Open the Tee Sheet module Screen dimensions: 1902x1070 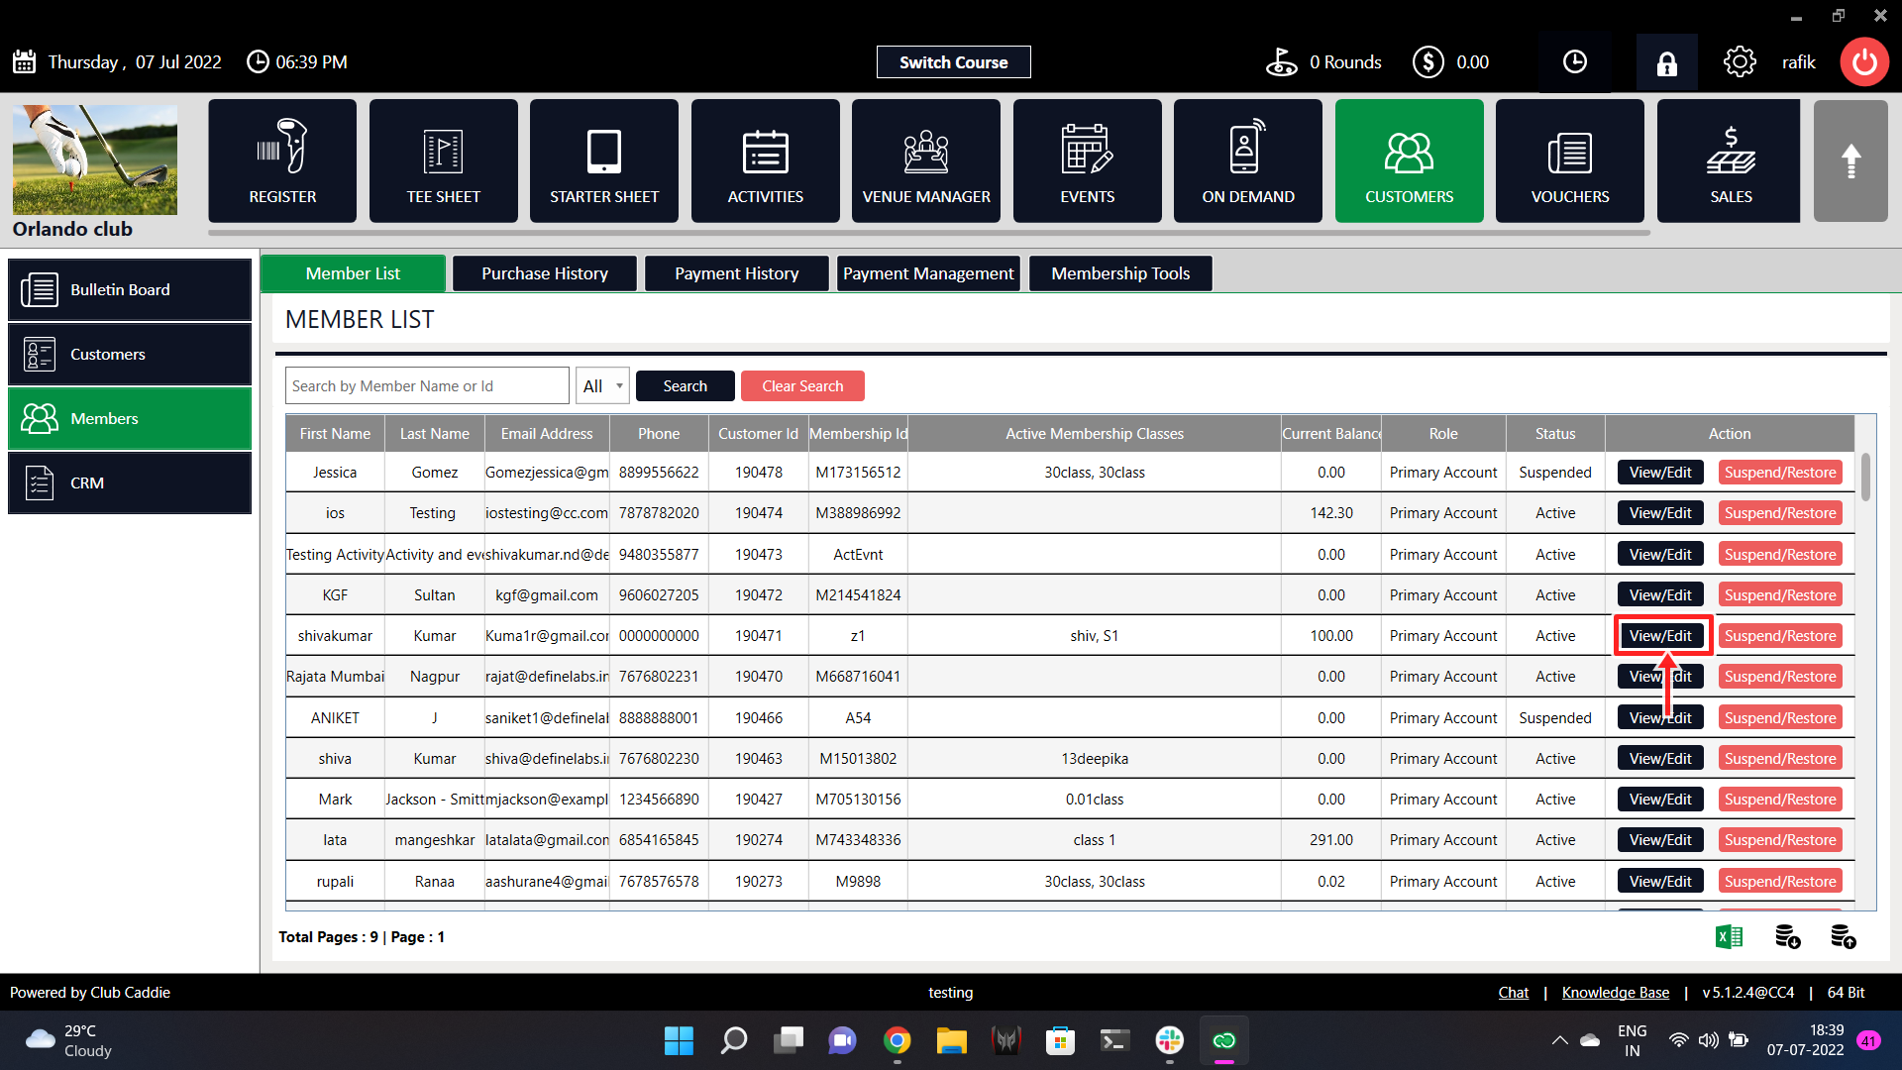(443, 160)
